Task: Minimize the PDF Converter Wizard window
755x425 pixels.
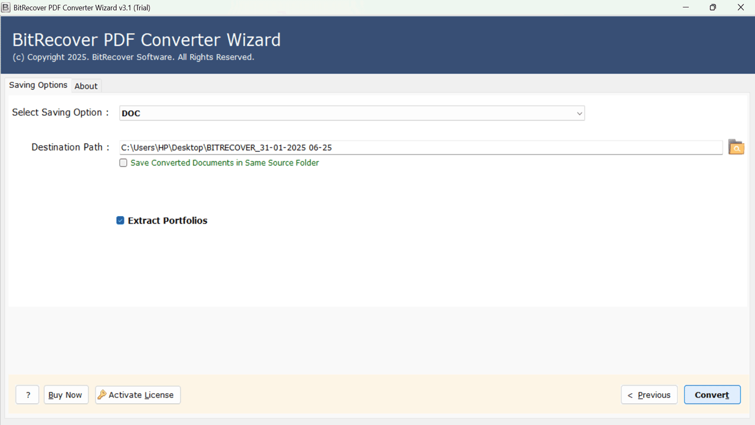Action: point(686,8)
